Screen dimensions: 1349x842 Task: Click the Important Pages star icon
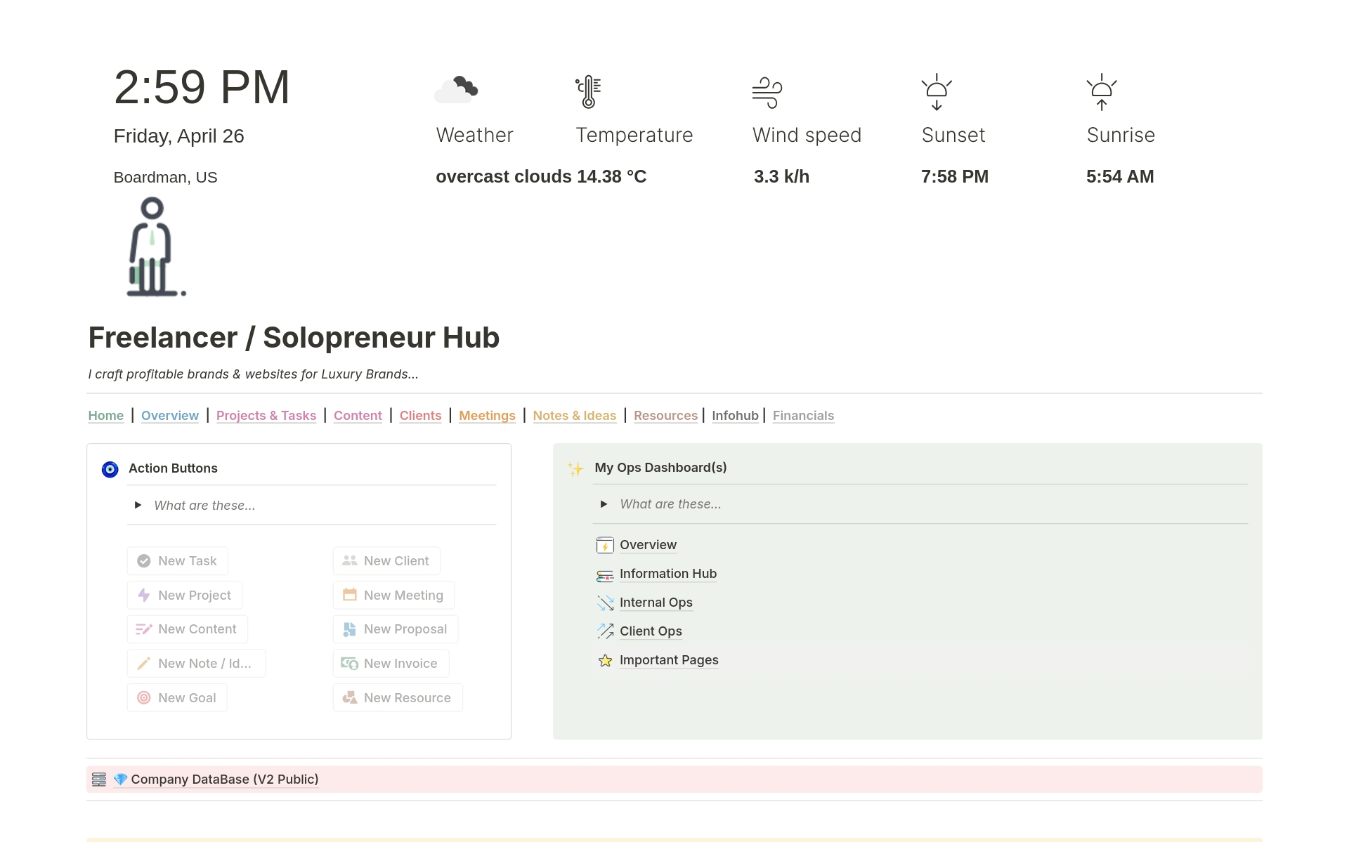coord(604,661)
